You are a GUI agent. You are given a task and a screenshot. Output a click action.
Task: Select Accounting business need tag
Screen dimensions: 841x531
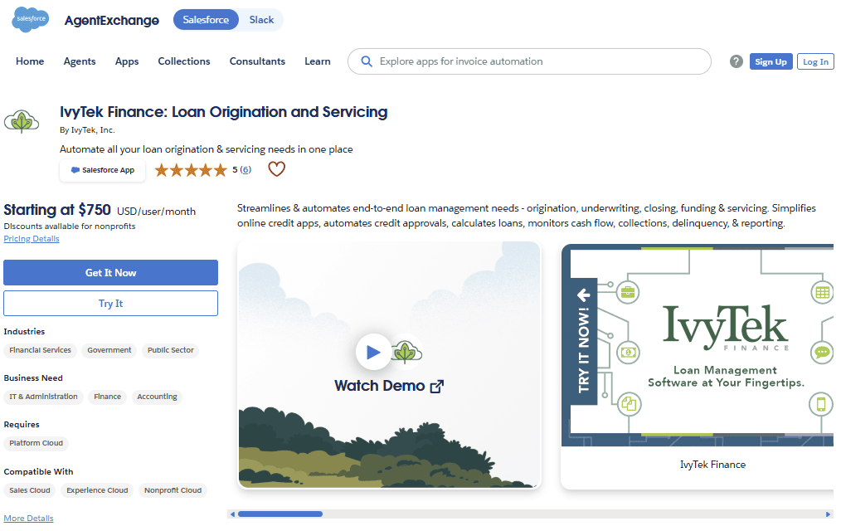pyautogui.click(x=157, y=397)
